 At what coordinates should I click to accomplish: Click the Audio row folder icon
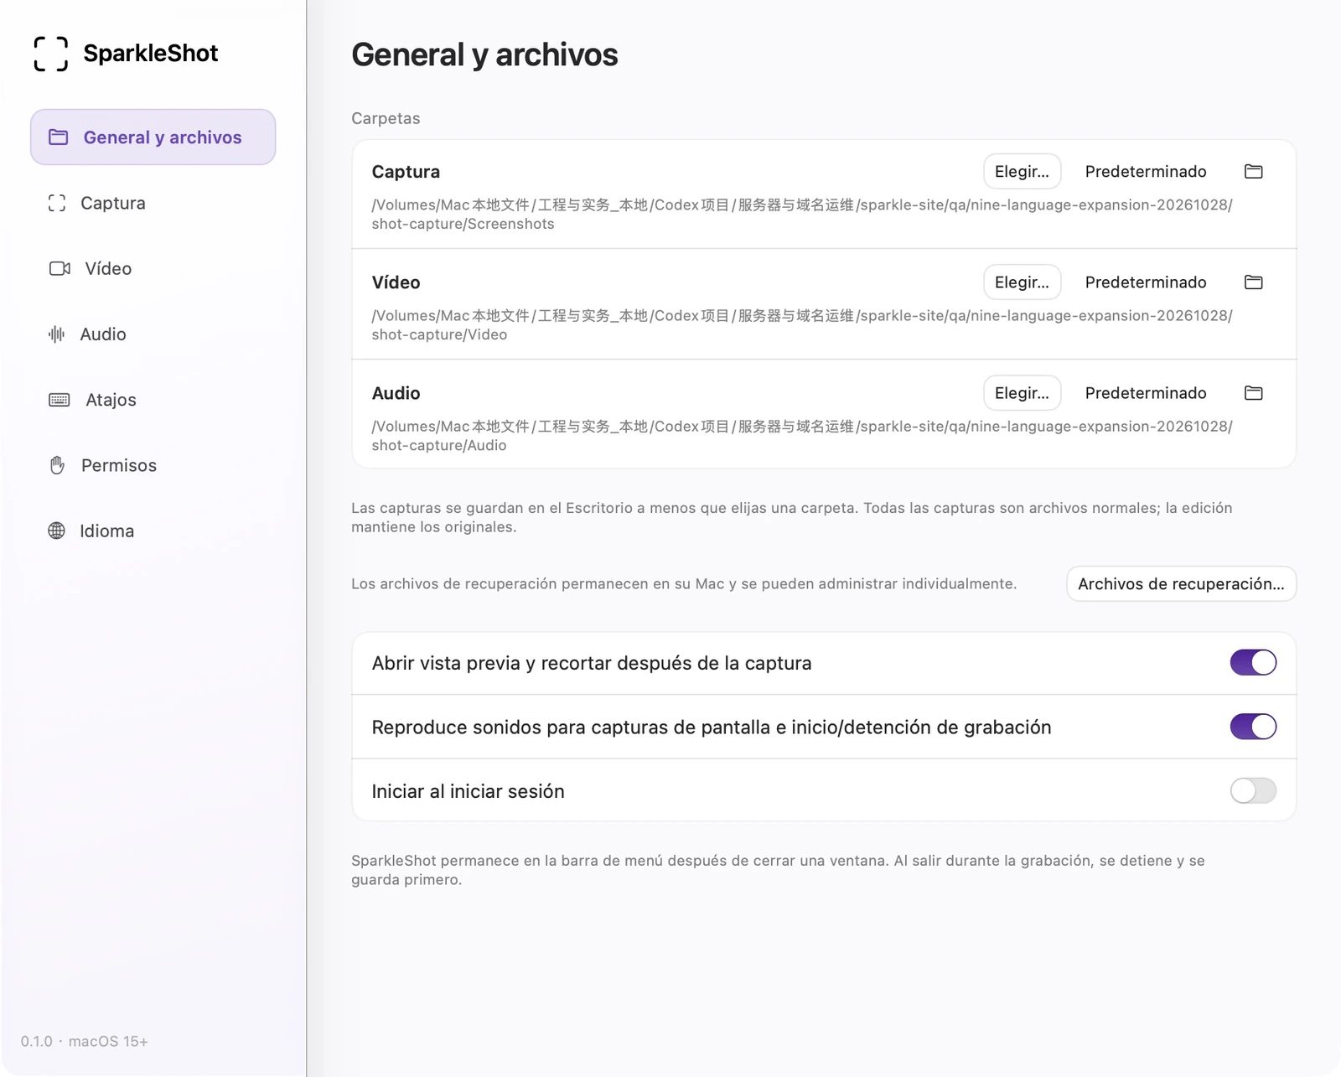tap(1253, 393)
